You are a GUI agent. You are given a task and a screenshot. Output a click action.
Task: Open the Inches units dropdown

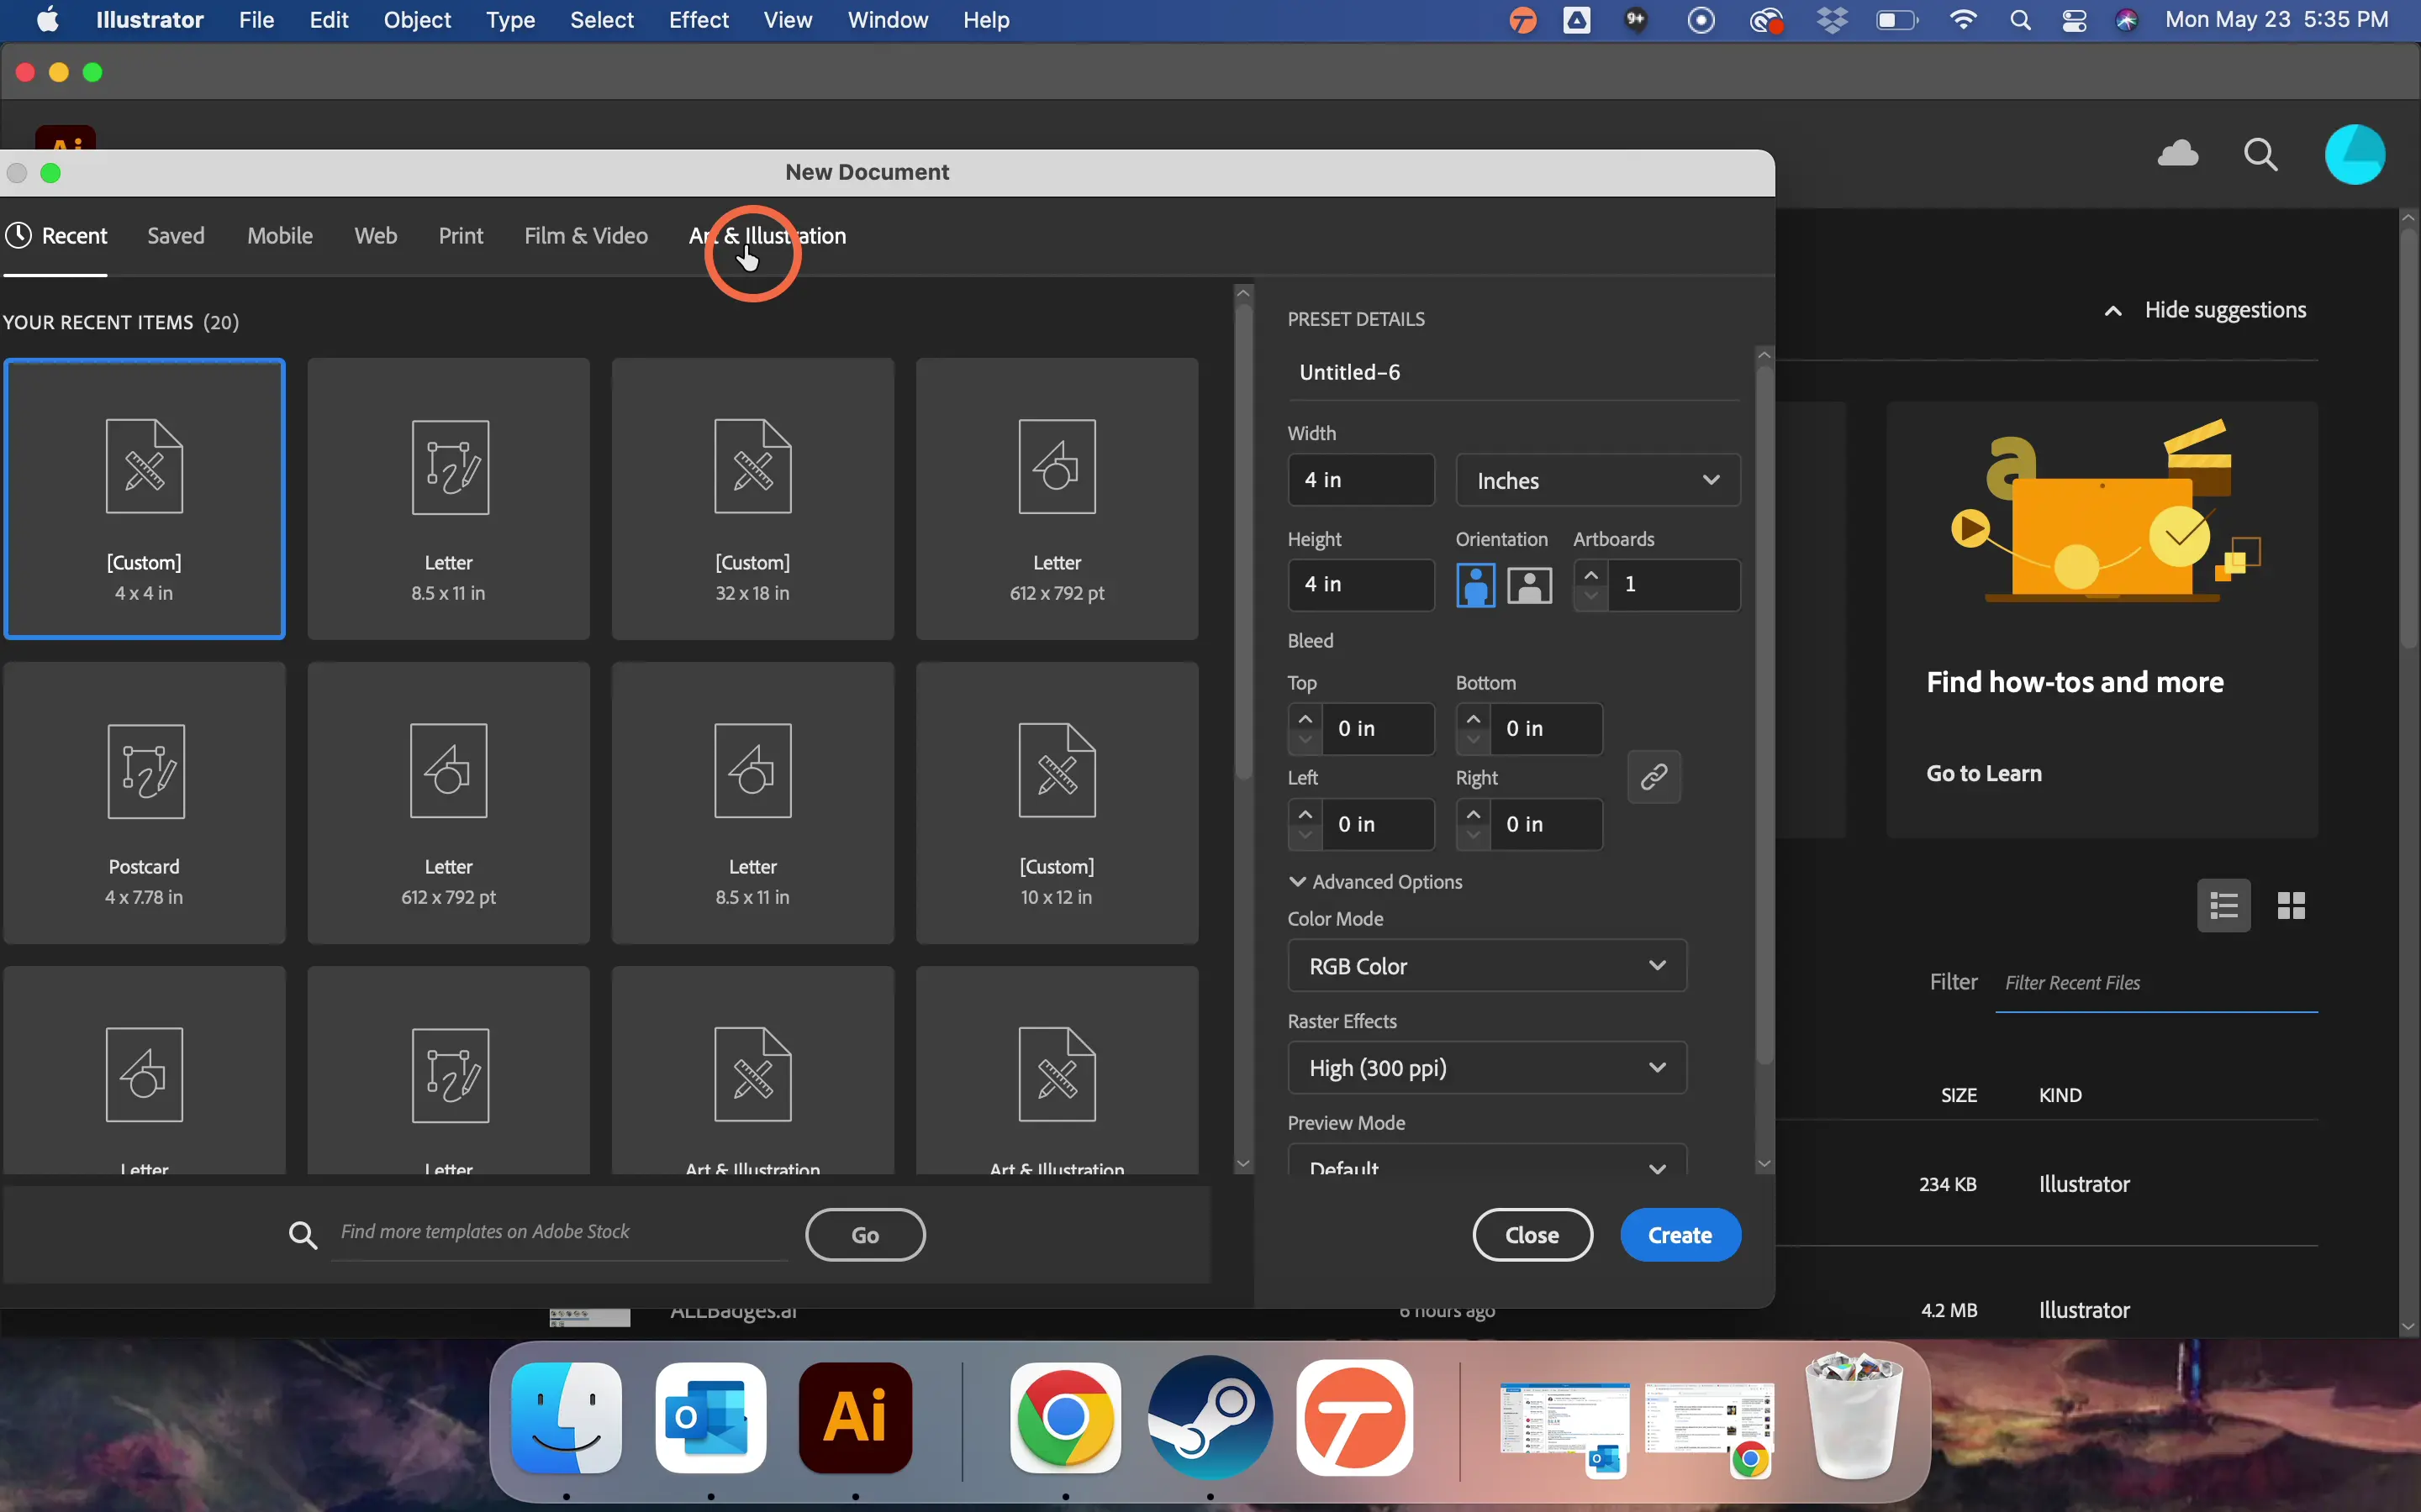(1598, 481)
